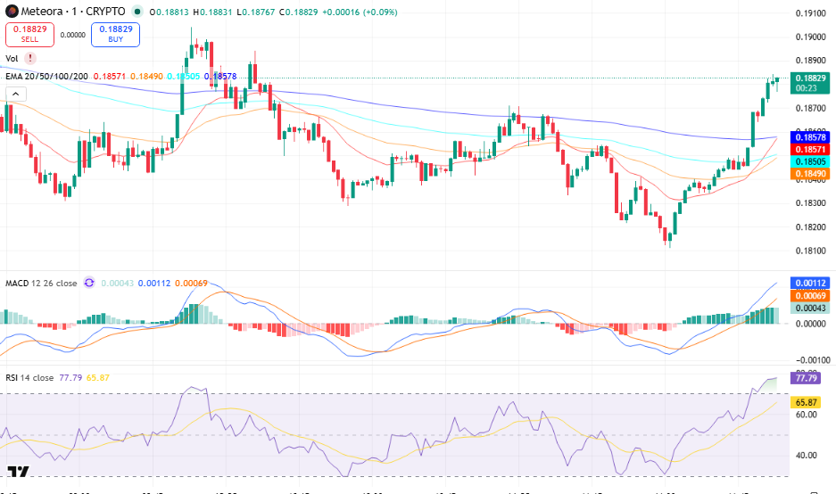
Task: Click the red EMA 20 tag 0.18571 on the price axis
Action: [810, 150]
